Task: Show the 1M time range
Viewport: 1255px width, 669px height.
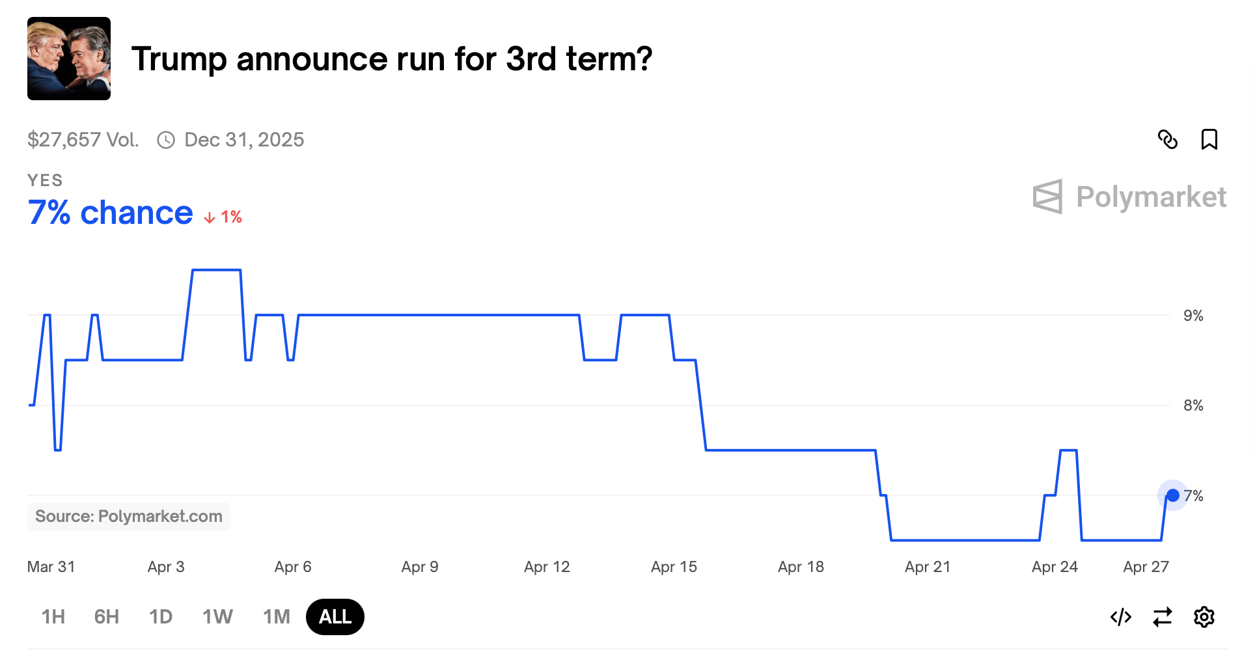Action: [277, 617]
